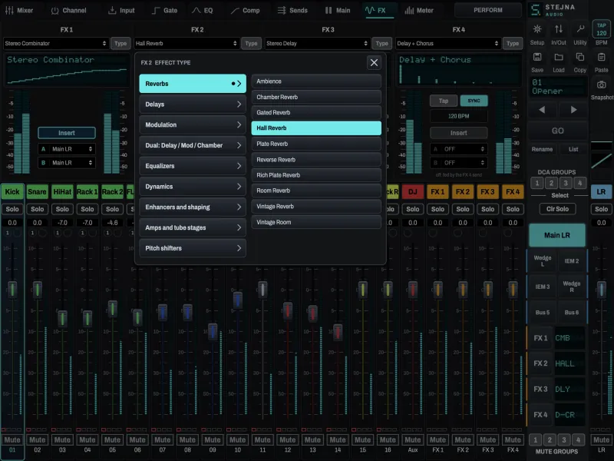Go to previous scene with left arrow

pyautogui.click(x=542, y=110)
